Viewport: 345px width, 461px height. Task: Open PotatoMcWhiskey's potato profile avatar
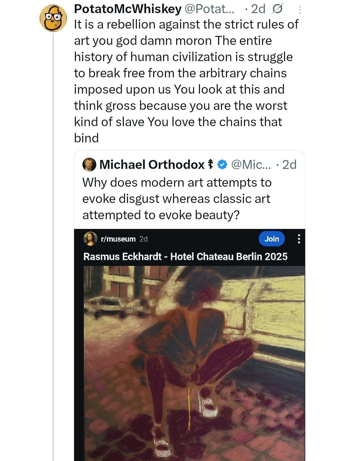pyautogui.click(x=53, y=18)
